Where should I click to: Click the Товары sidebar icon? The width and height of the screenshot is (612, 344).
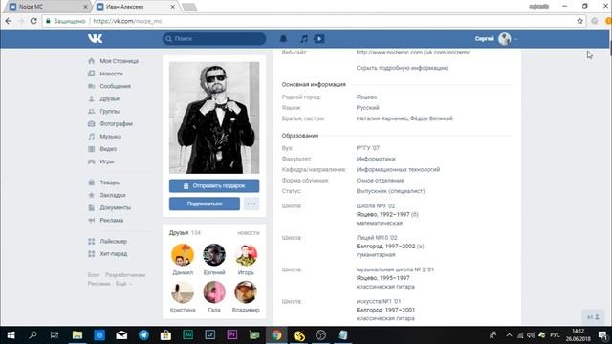tap(92, 183)
